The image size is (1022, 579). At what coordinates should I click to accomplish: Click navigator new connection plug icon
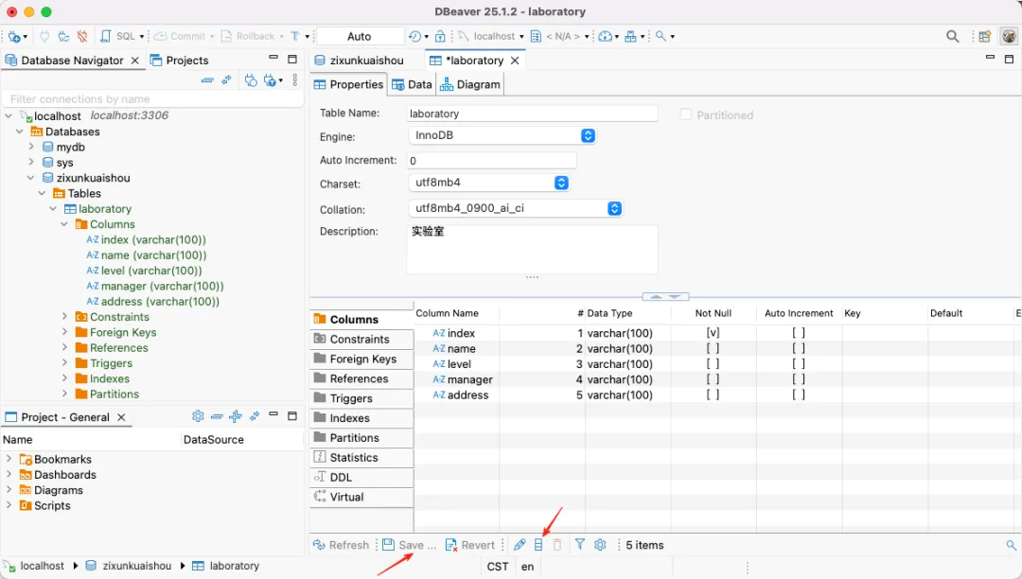[251, 80]
